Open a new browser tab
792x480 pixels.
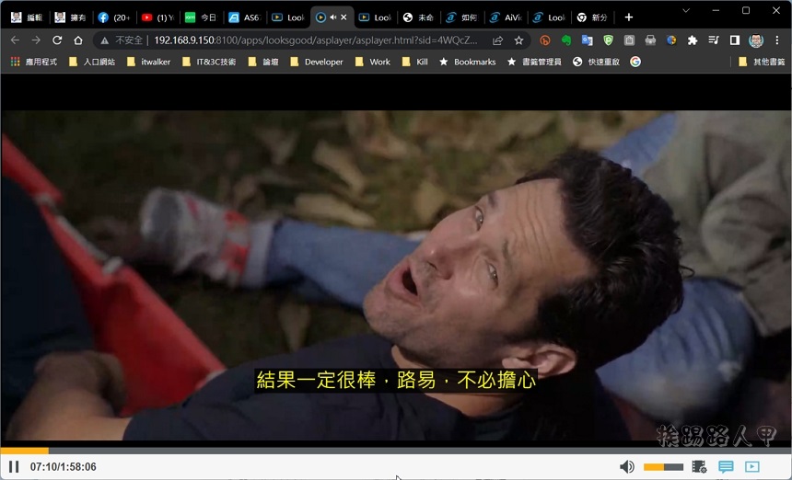click(x=628, y=17)
